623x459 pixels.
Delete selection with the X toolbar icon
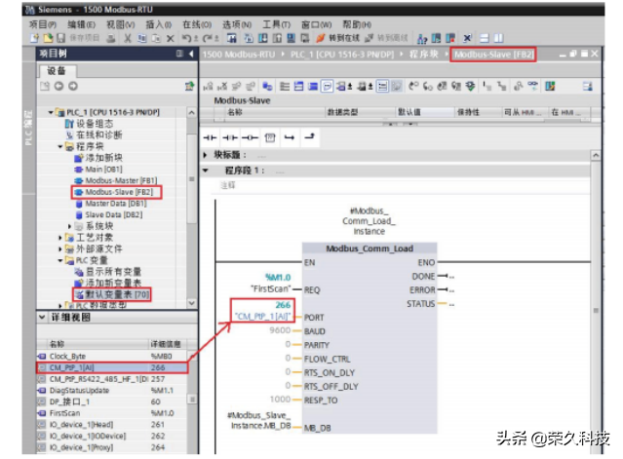tap(170, 39)
